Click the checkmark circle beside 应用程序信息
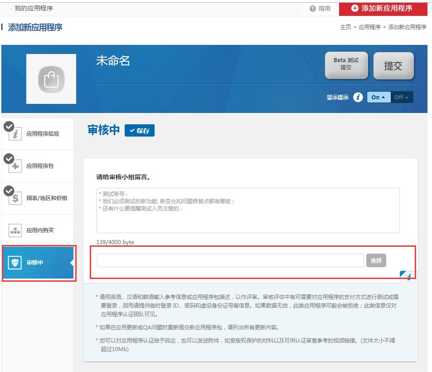 pos(8,126)
